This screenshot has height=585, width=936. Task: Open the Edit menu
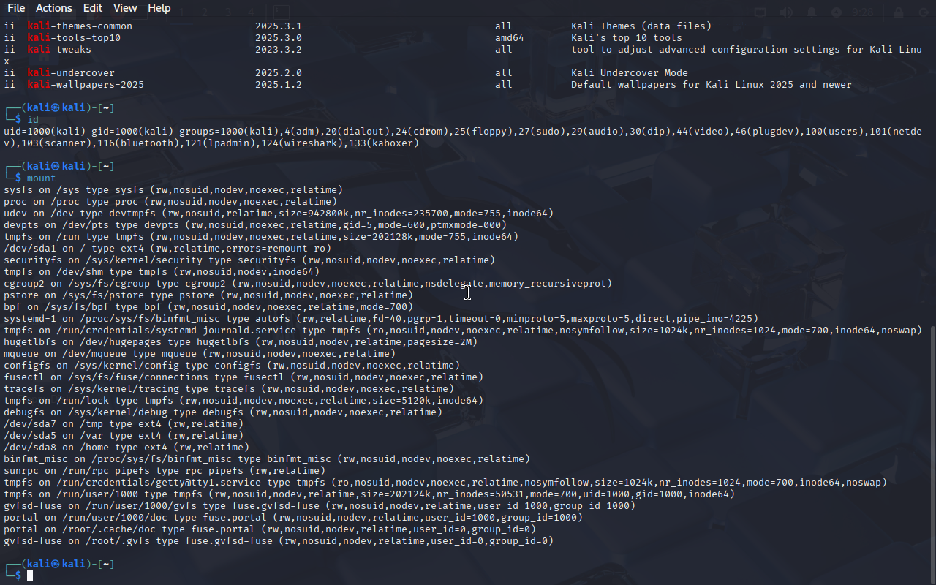pyautogui.click(x=93, y=8)
